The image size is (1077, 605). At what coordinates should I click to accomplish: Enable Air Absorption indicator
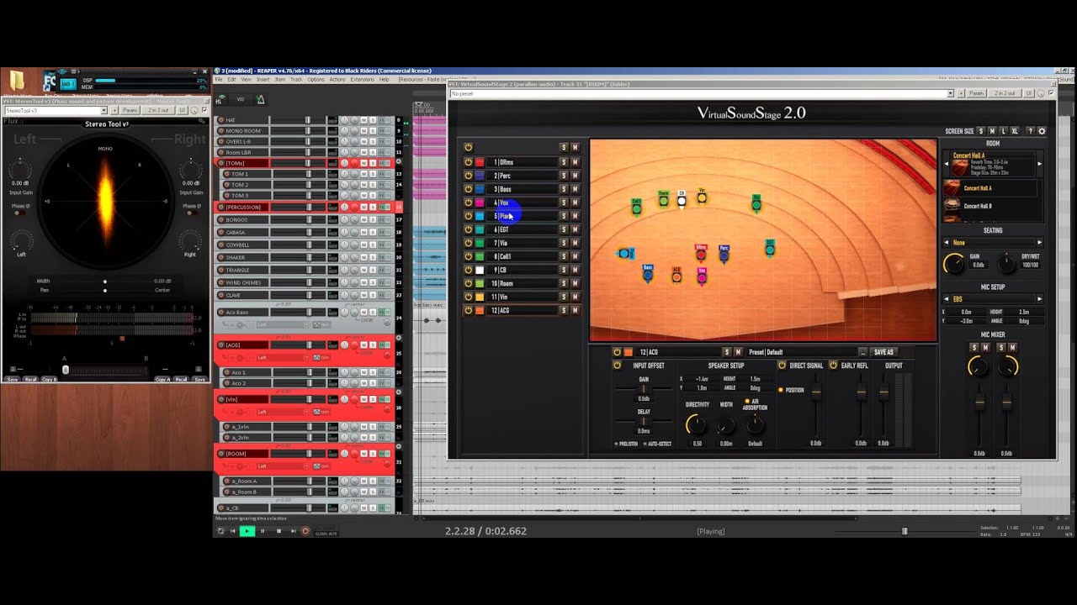[x=745, y=402]
